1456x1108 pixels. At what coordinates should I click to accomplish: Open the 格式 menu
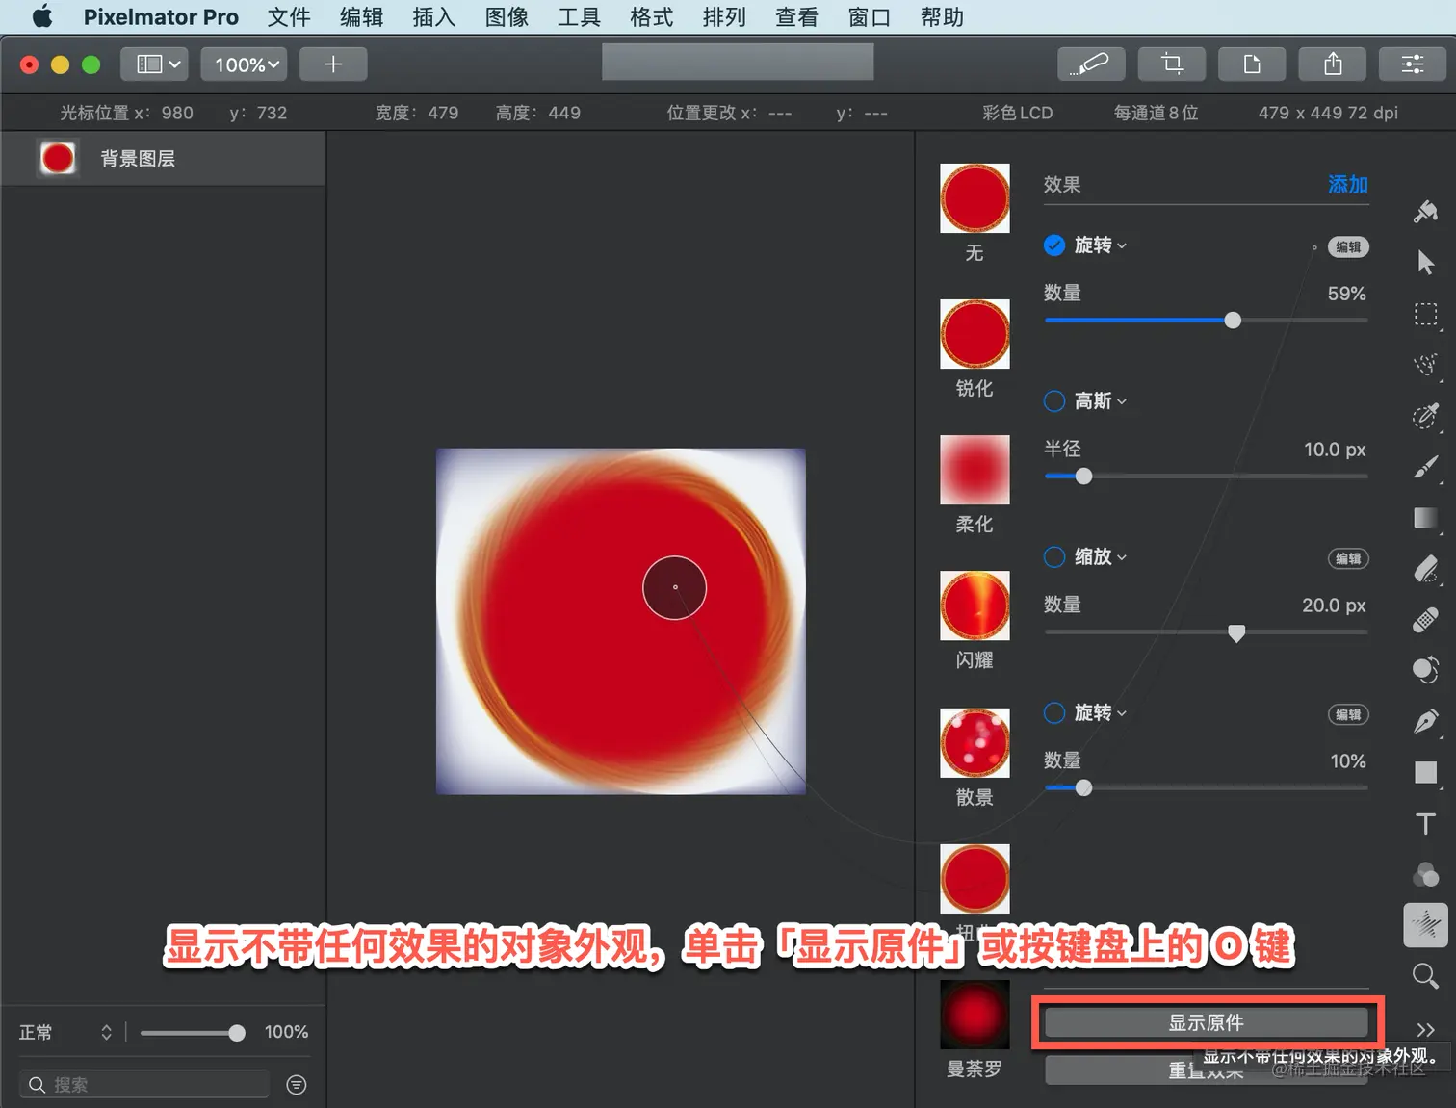pyautogui.click(x=652, y=17)
